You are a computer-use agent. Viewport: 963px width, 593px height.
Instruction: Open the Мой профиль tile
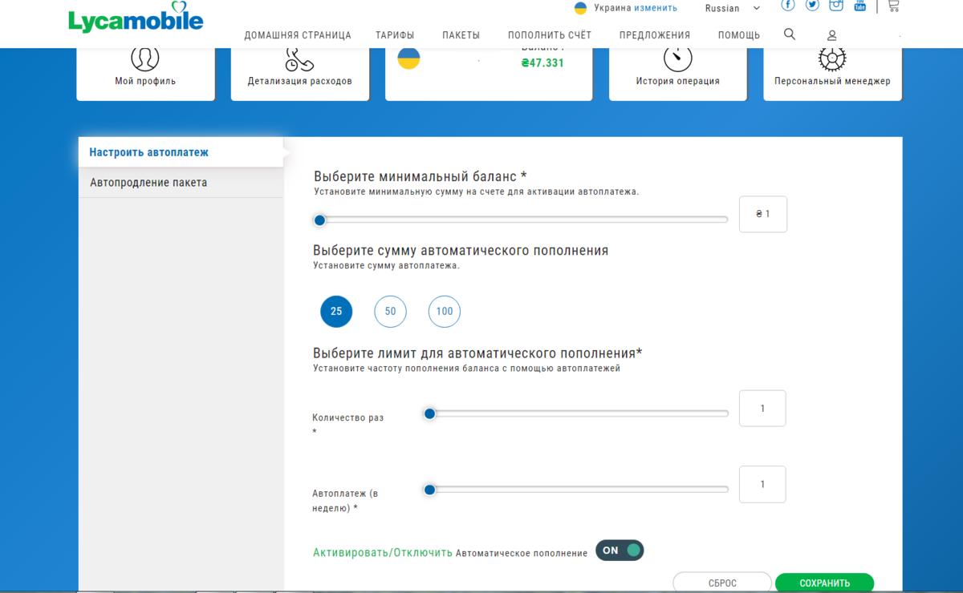click(145, 74)
